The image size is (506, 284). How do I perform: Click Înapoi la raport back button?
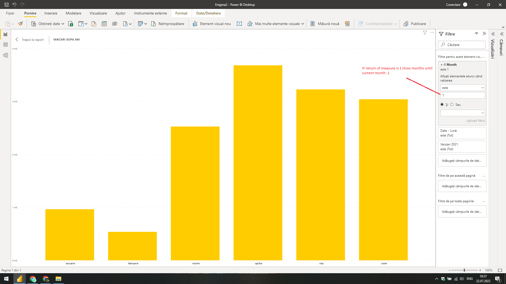(30, 39)
